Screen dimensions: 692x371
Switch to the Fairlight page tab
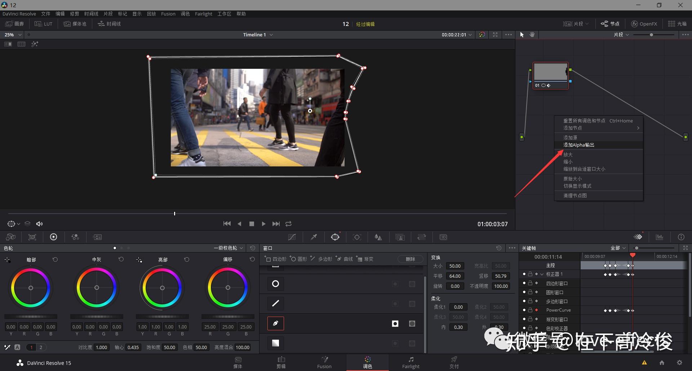click(x=411, y=362)
